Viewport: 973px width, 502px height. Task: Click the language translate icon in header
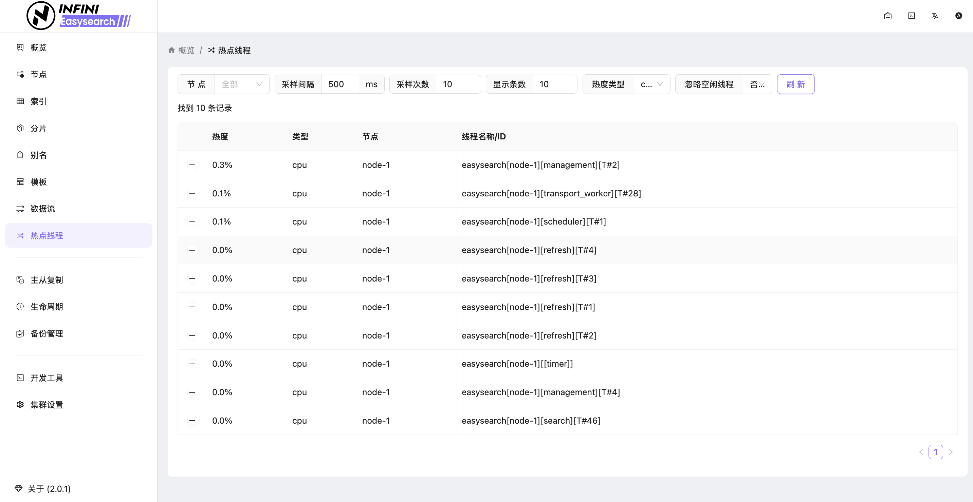point(935,16)
